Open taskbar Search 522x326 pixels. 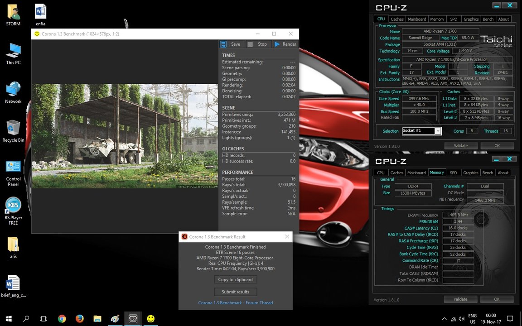(x=26, y=319)
